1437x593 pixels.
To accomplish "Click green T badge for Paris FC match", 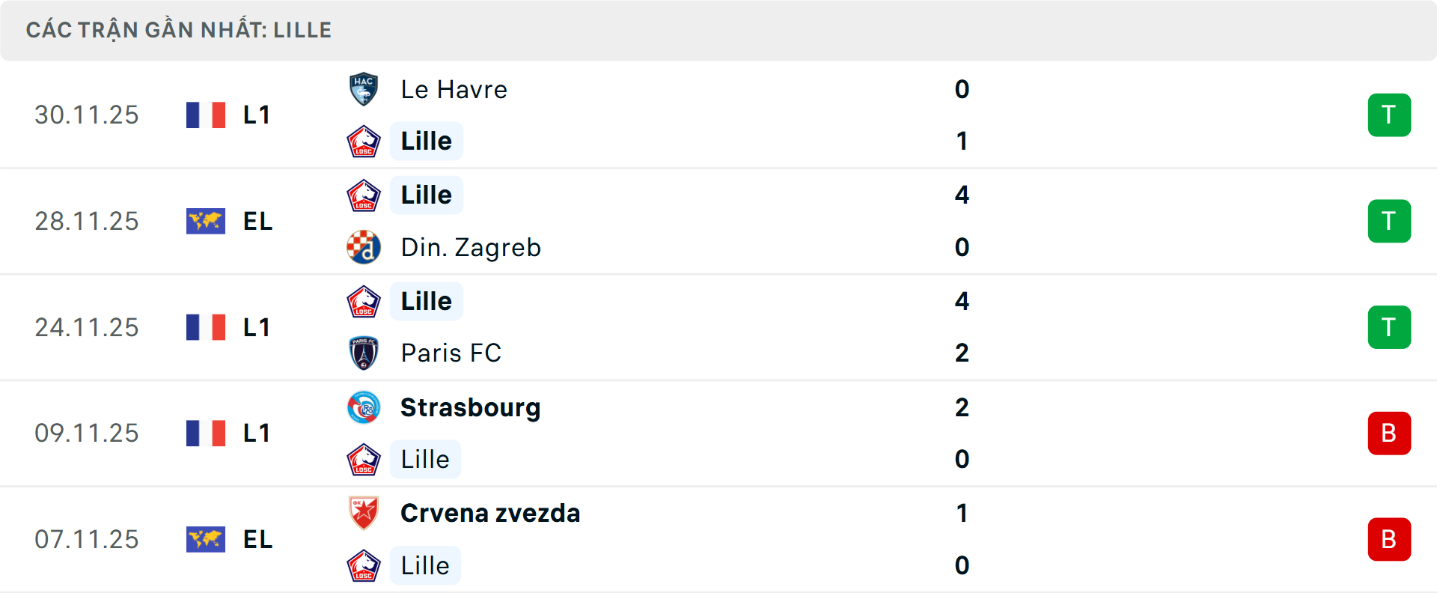I will [1389, 327].
